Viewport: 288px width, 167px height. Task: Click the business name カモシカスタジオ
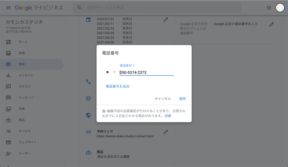[24, 22]
